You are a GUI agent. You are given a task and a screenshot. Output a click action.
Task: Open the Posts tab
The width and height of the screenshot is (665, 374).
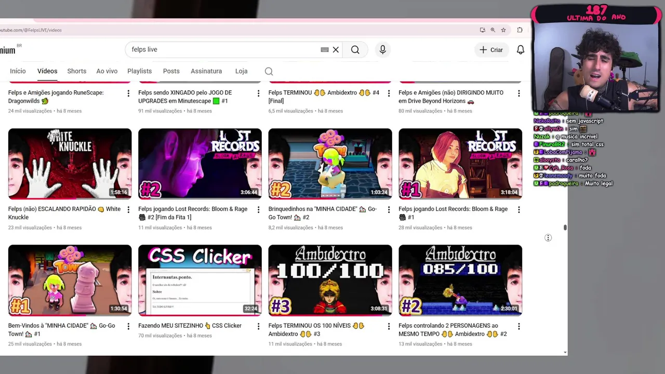click(x=171, y=71)
